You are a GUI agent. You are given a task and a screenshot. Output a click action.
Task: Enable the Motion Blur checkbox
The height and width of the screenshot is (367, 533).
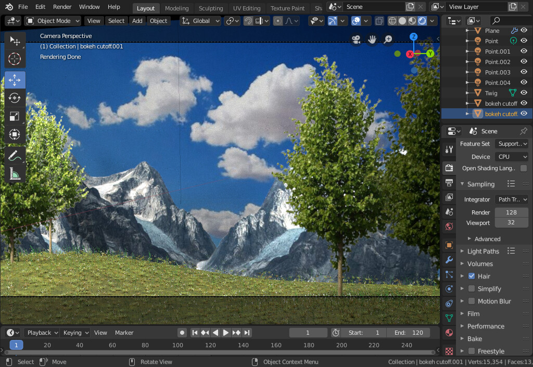472,301
